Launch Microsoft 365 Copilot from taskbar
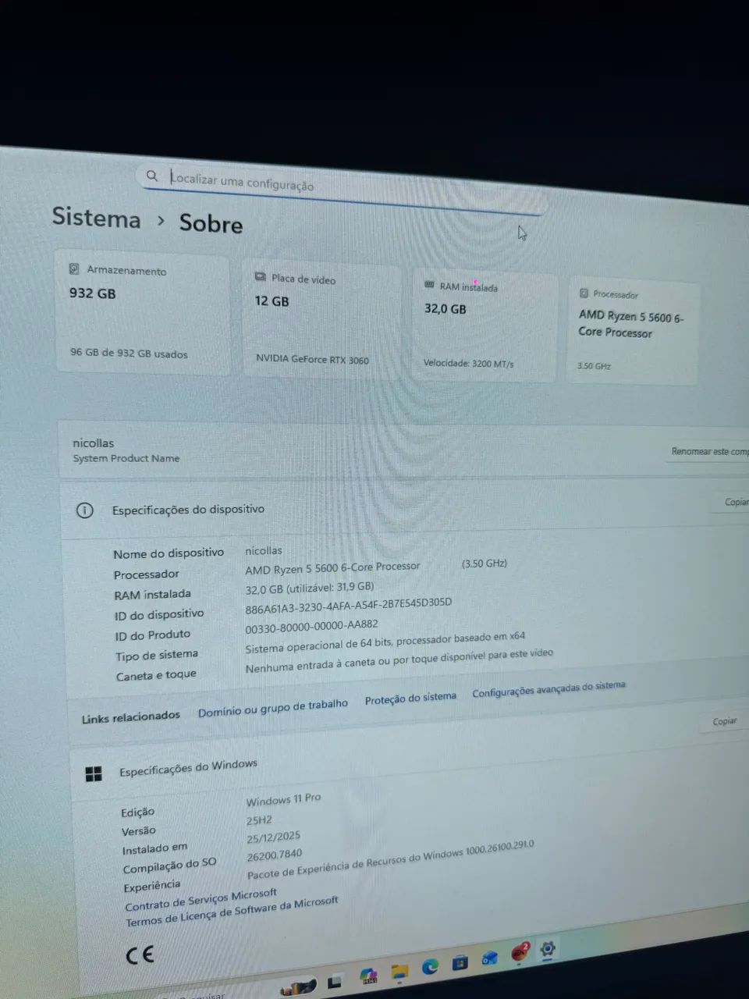This screenshot has width=749, height=999. tap(368, 976)
